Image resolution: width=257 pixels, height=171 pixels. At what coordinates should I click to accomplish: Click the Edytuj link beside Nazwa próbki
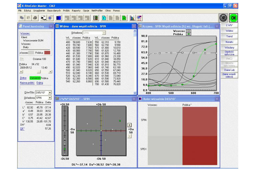(40, 83)
